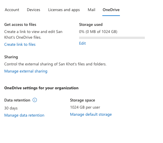Click the Get access to files heading
The image size is (163, 143).
tap(20, 25)
